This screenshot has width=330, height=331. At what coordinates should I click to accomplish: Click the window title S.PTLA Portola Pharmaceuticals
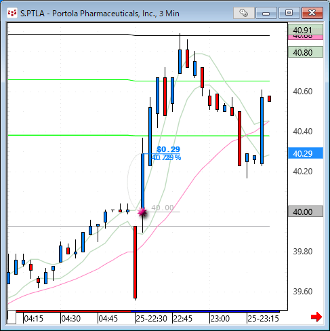coord(100,14)
